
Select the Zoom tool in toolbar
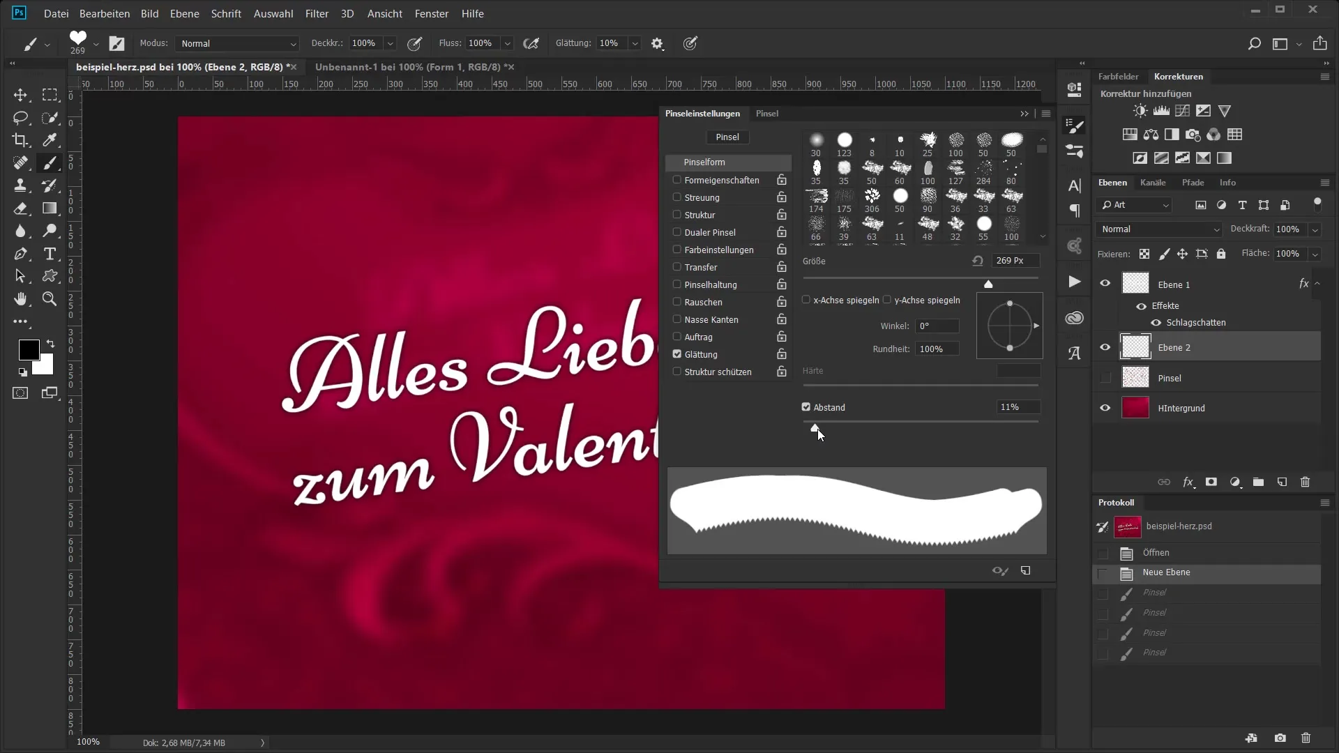pyautogui.click(x=50, y=299)
